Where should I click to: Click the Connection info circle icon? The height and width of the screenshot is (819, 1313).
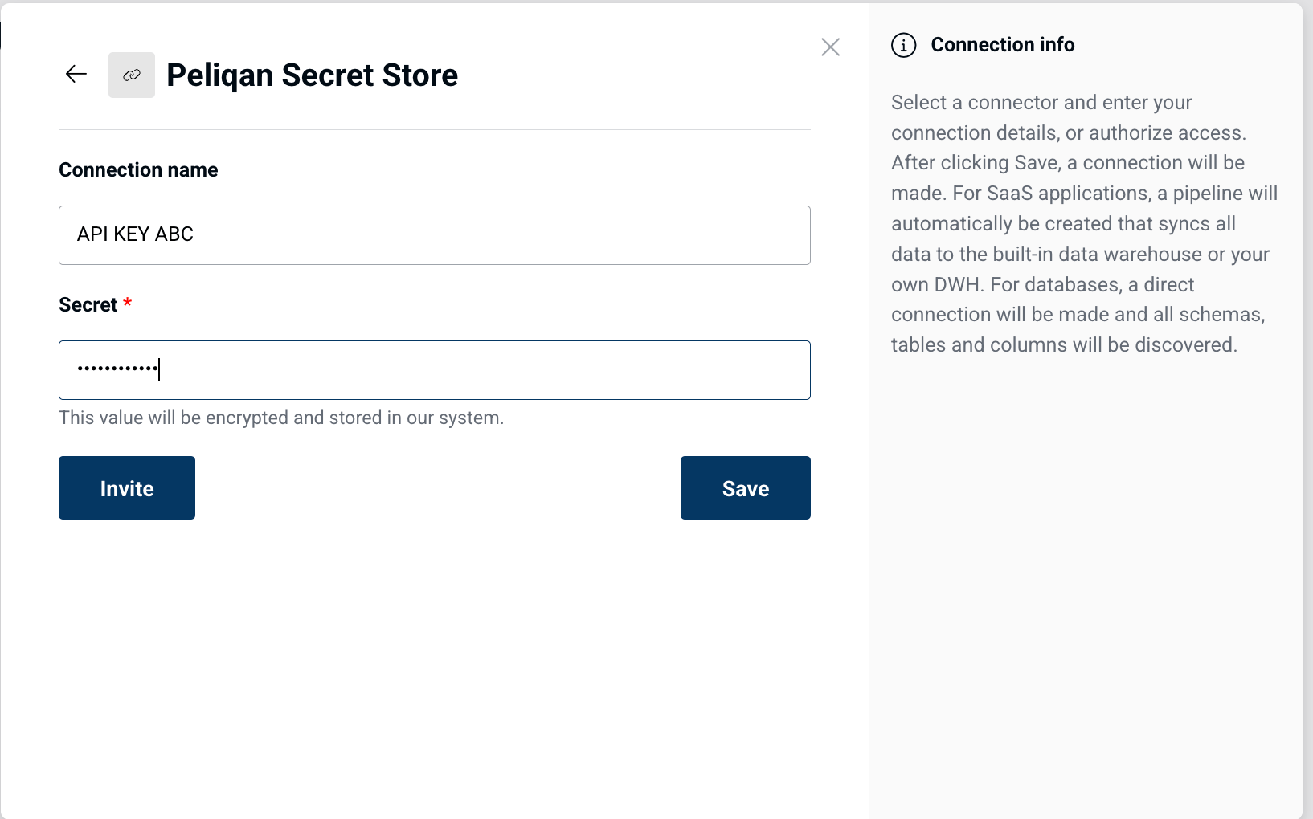[904, 45]
